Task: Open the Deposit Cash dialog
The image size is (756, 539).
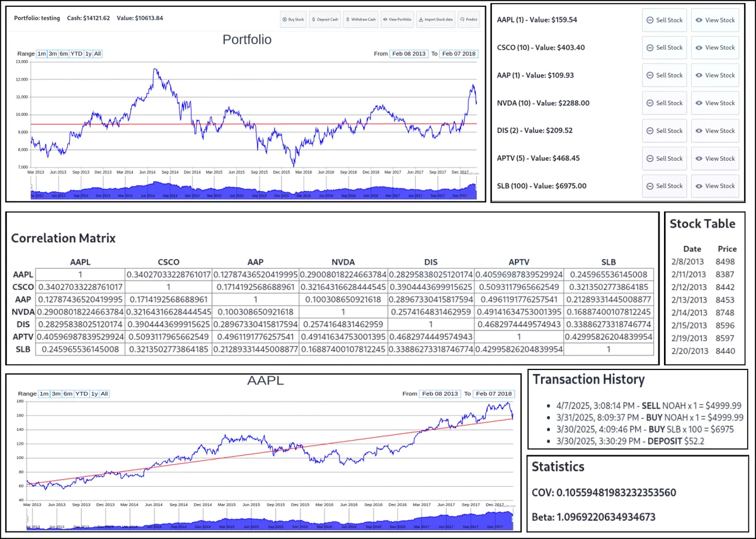Action: click(x=325, y=20)
